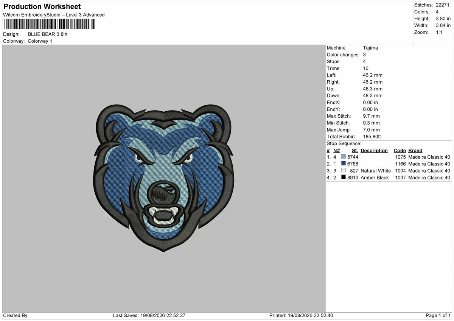Screen dimensions: 454x321
Task: Click the 'Natural White' description
Action: click(376, 170)
